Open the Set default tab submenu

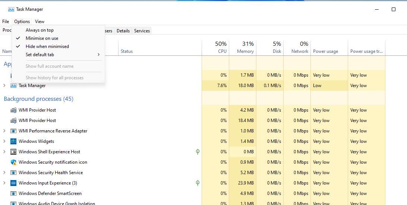click(x=40, y=55)
